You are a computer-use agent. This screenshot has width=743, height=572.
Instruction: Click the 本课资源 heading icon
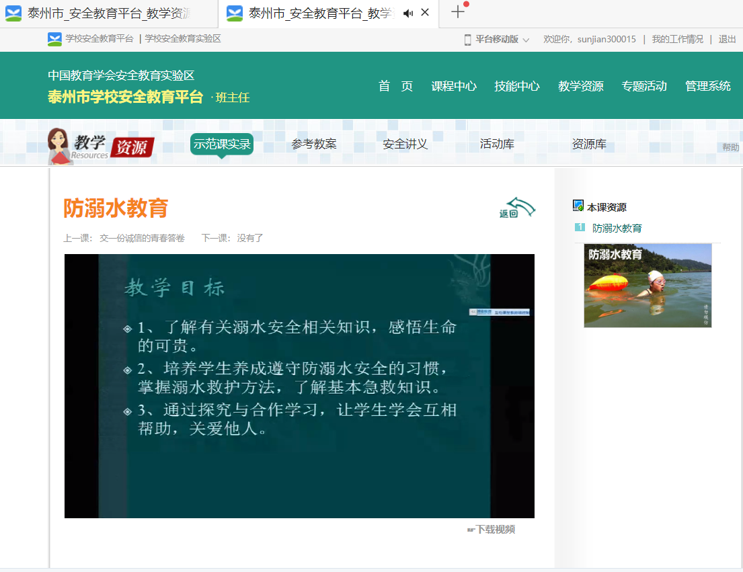(x=578, y=206)
